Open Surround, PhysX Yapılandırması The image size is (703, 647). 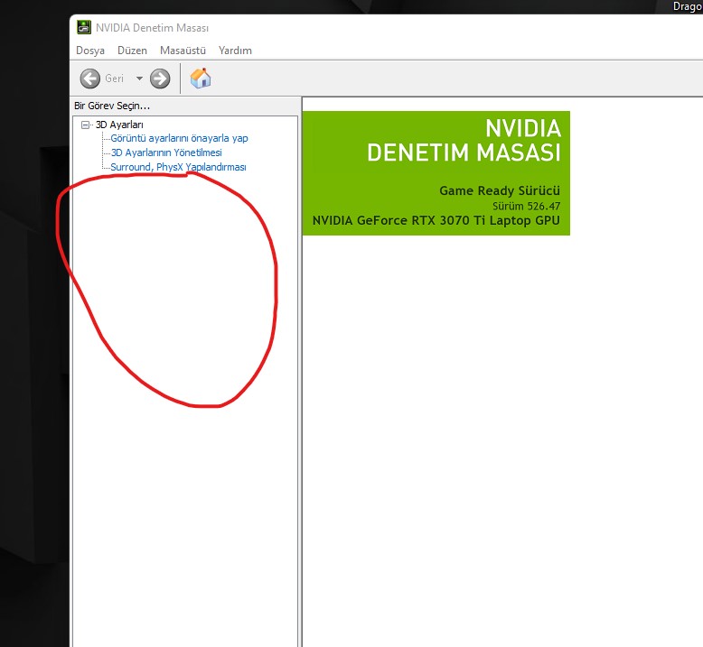pos(178,167)
